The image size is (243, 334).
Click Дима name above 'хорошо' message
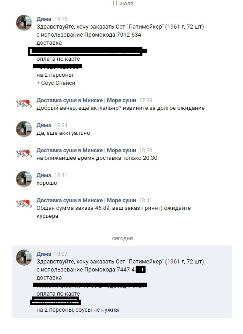click(44, 175)
